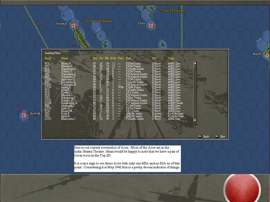Image resolution: width=270 pixels, height=202 pixels.
Task: Click the red square marker at Norfolk
Action: point(27,118)
